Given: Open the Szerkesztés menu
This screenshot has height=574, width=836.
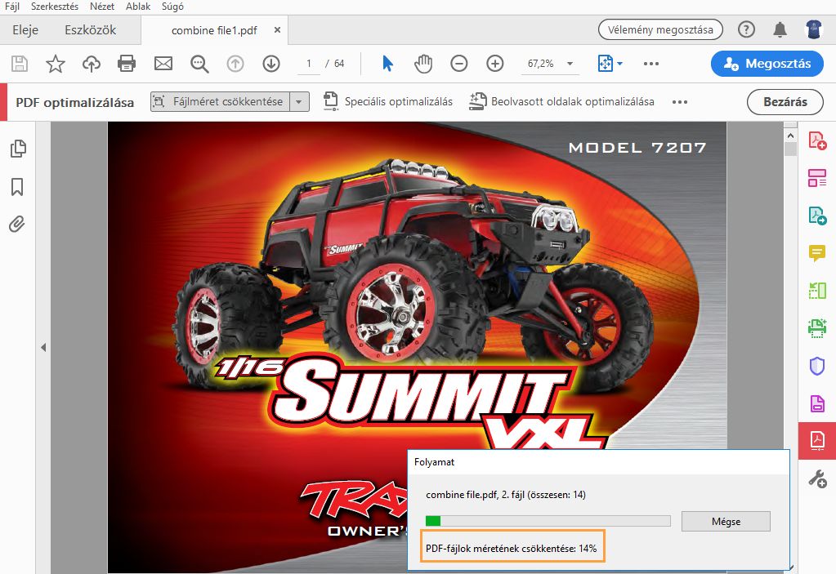Looking at the screenshot, I should (55, 7).
